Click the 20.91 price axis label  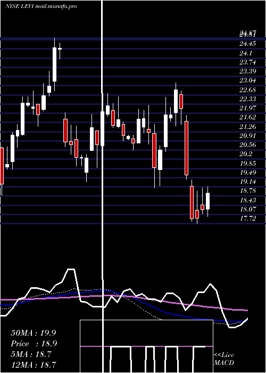coord(247,135)
